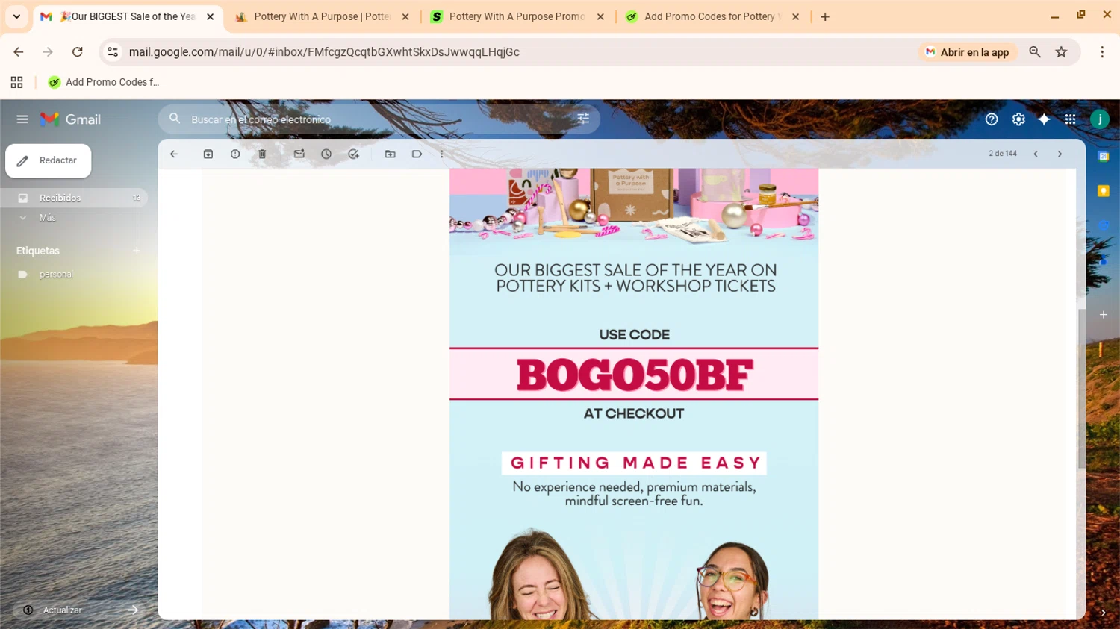This screenshot has width=1120, height=629.
Task: Switch to Pottery With A Purpose tab
Action: 321,16
